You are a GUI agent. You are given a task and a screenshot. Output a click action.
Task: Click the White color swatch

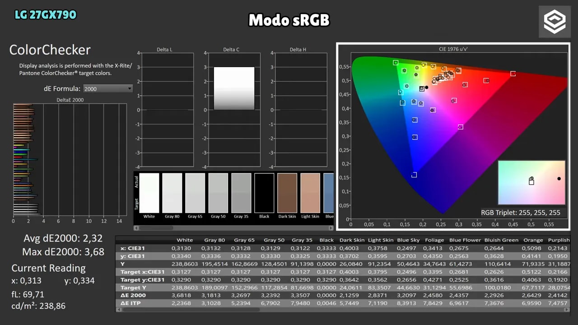[x=149, y=193]
